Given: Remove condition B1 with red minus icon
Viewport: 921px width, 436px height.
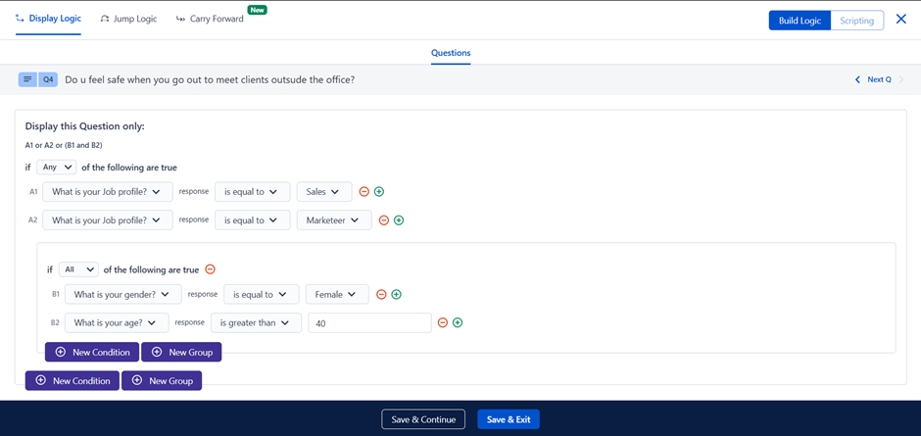Looking at the screenshot, I should (381, 294).
